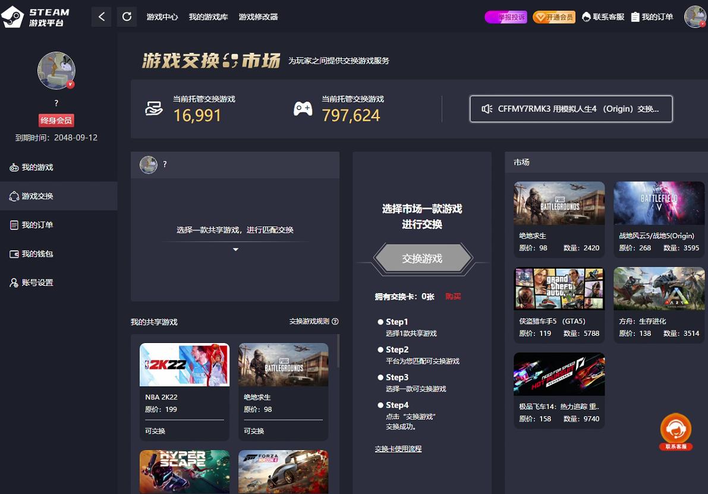Click the 797,624 count
708x494 pixels.
pos(351,115)
